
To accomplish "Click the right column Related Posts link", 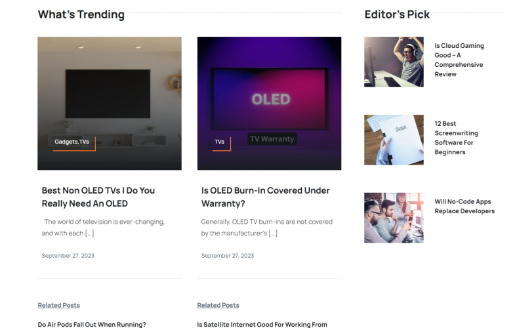I will 218,305.
